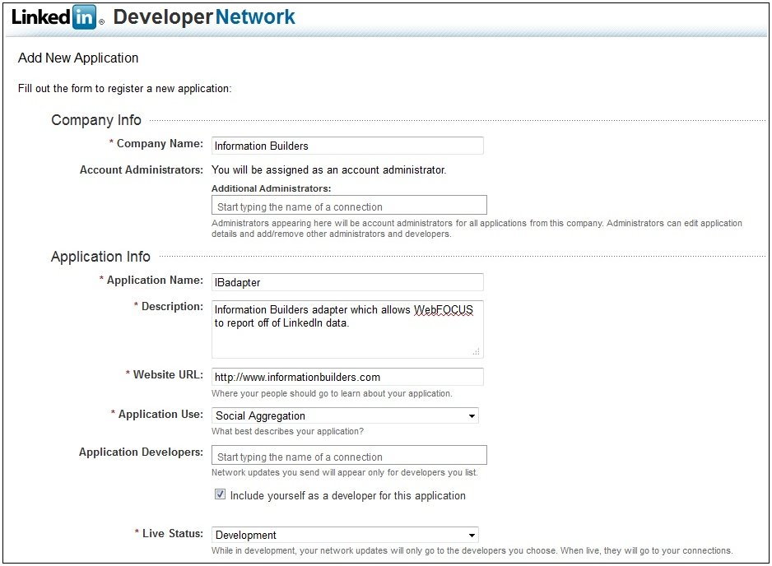Click the 'Description:' label
The width and height of the screenshot is (772, 566).
172,307
